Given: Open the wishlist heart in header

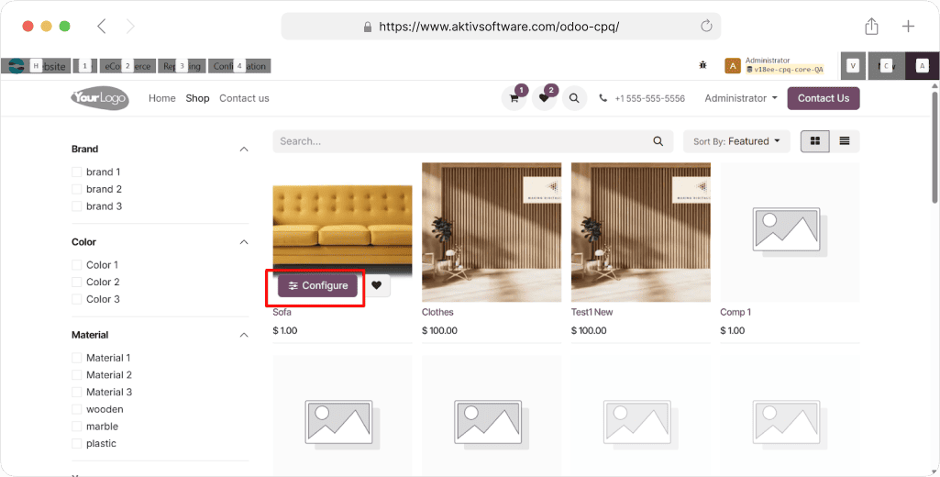Looking at the screenshot, I should point(544,98).
